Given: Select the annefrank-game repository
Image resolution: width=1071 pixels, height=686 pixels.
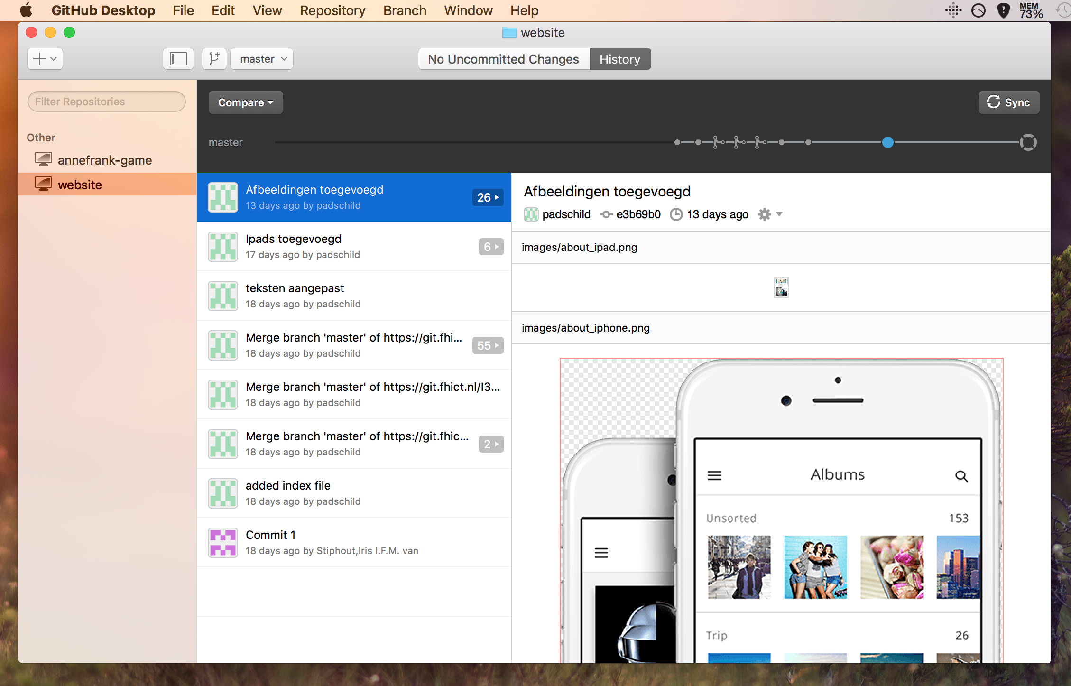Looking at the screenshot, I should [x=104, y=160].
